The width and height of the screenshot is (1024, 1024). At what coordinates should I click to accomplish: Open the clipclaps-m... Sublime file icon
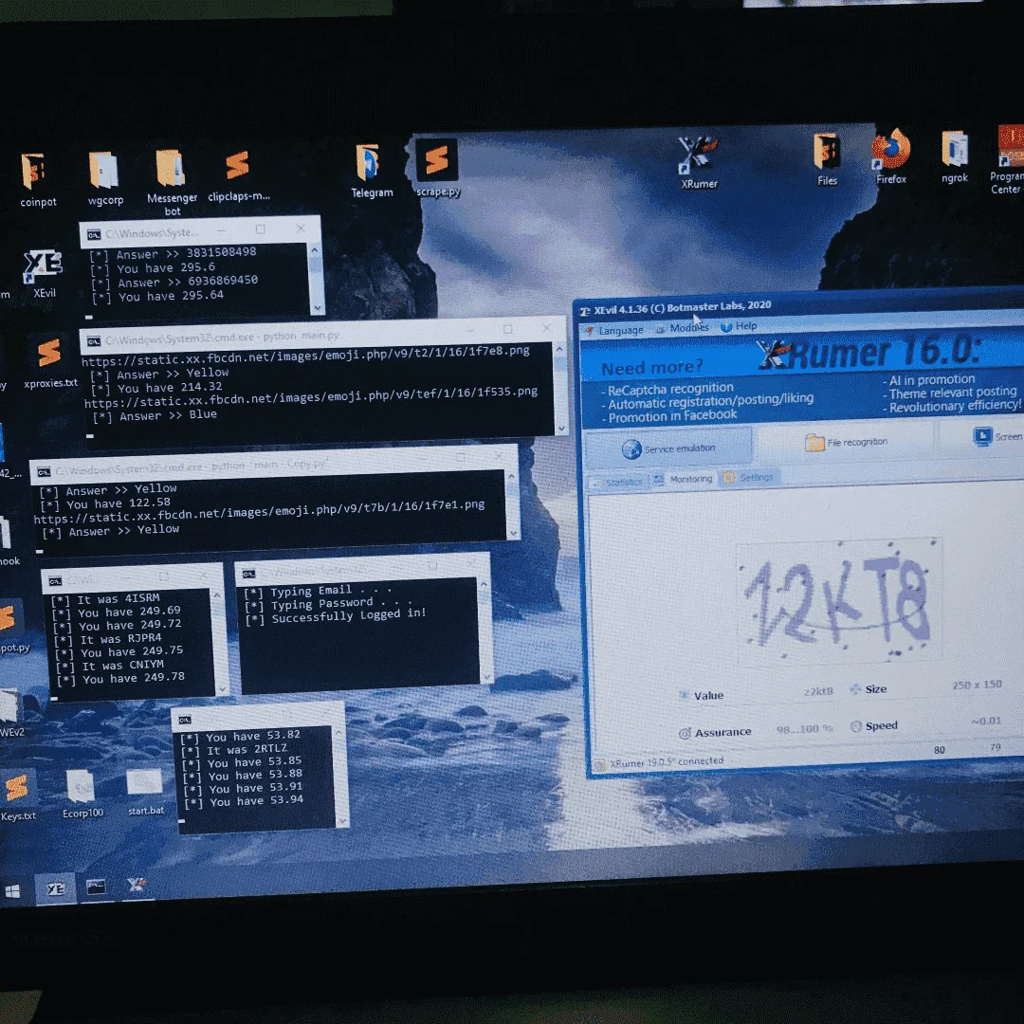pyautogui.click(x=238, y=174)
